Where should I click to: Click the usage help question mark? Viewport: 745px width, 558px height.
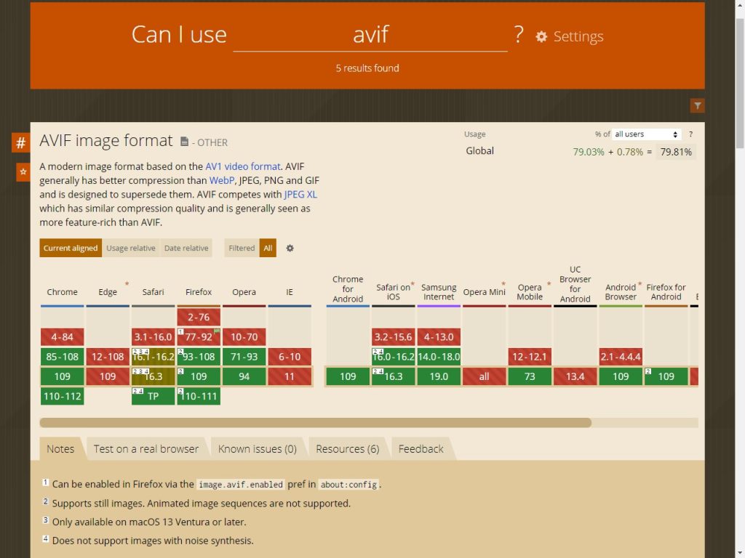click(691, 134)
